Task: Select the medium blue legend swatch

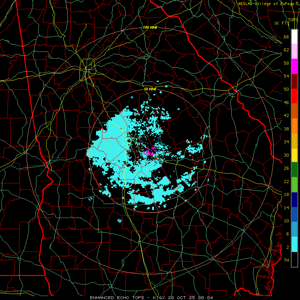Action: pyautogui.click(x=294, y=214)
